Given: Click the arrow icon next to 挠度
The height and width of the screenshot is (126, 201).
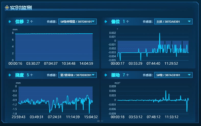Looking at the screenshot, I should click(10, 75).
